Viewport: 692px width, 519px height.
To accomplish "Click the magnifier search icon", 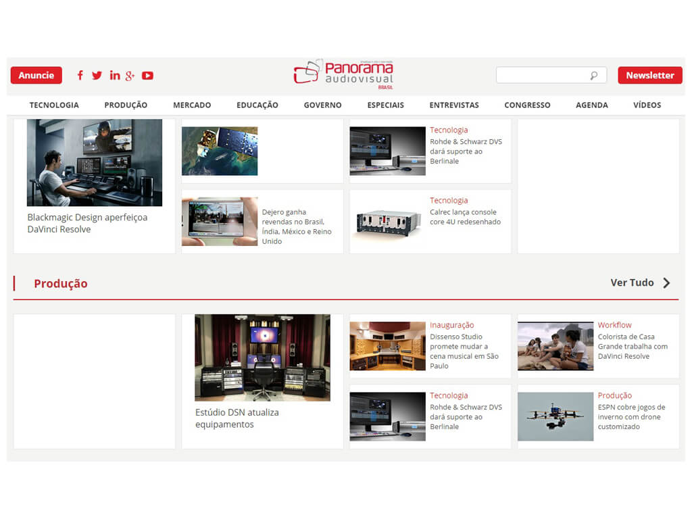I will coord(593,76).
